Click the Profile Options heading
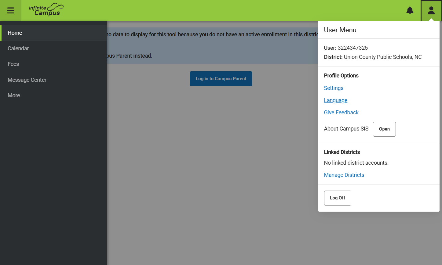Image resolution: width=442 pixels, height=265 pixels. (x=341, y=76)
